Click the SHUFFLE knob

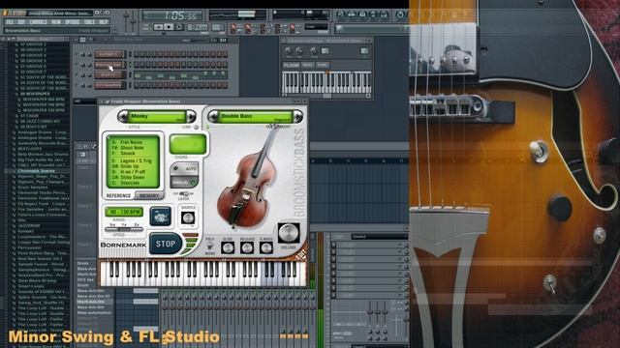(x=188, y=217)
